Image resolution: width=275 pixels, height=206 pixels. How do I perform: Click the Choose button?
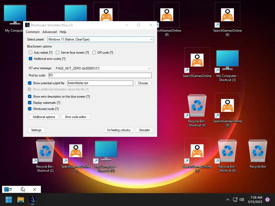click(x=143, y=83)
